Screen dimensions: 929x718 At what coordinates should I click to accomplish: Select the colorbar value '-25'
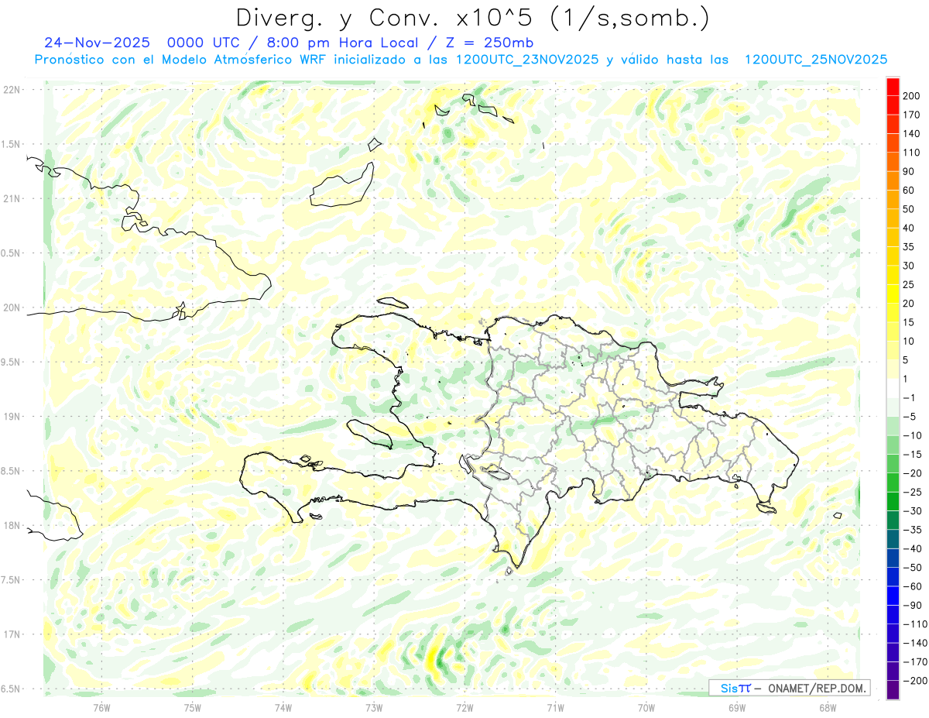tap(912, 492)
